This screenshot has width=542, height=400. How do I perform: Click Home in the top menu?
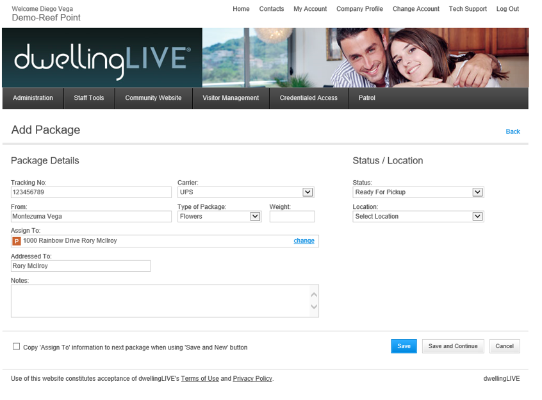click(241, 9)
